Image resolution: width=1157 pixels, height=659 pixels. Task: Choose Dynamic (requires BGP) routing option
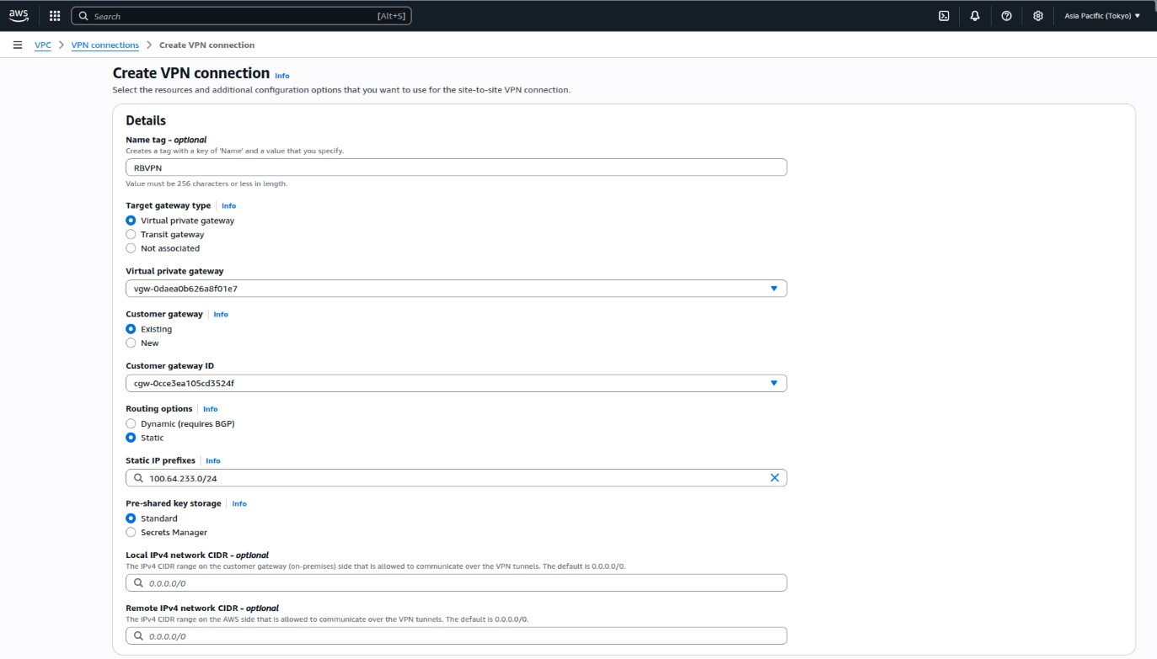click(131, 423)
